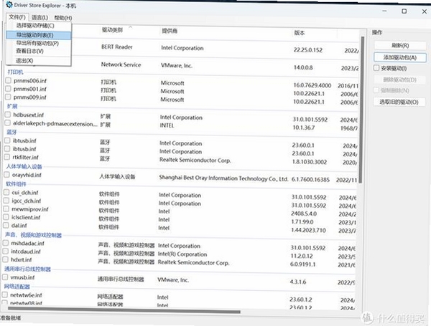The height and width of the screenshot is (326, 431).
Task: Select the 人体学输入设备 group header
Action: (24, 166)
